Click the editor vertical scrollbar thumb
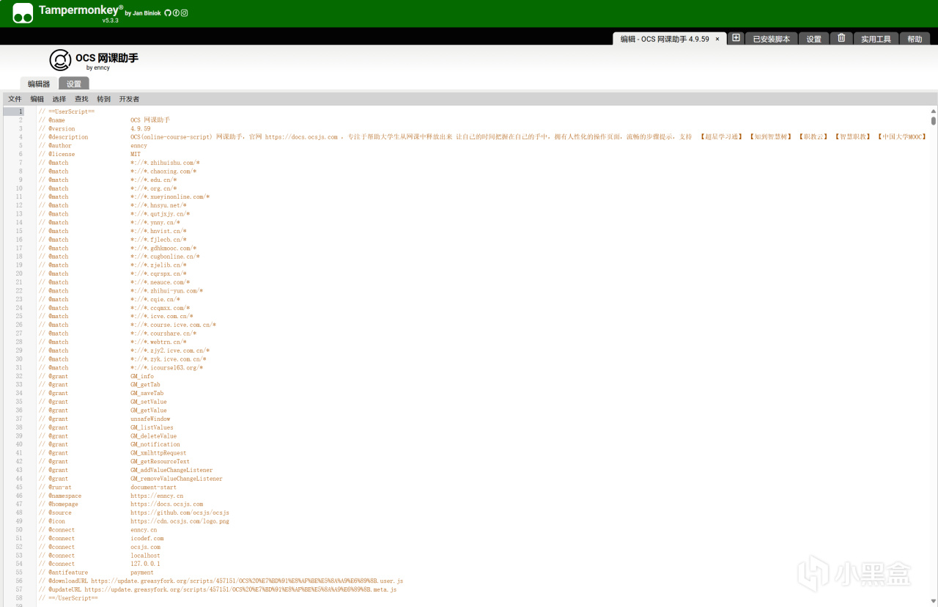This screenshot has height=607, width=938. pos(933,120)
